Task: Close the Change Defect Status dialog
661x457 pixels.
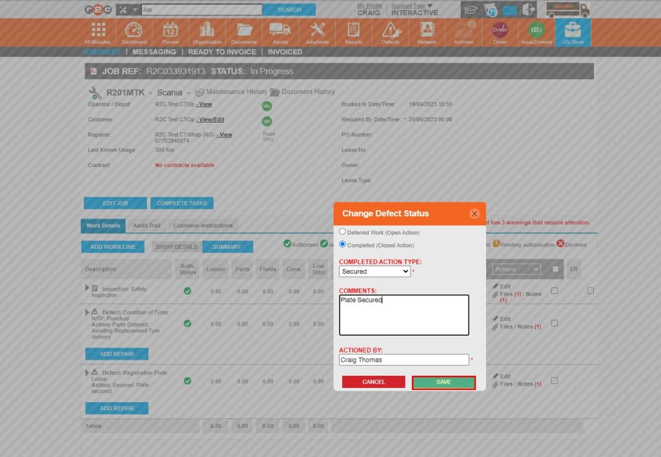Action: [474, 213]
